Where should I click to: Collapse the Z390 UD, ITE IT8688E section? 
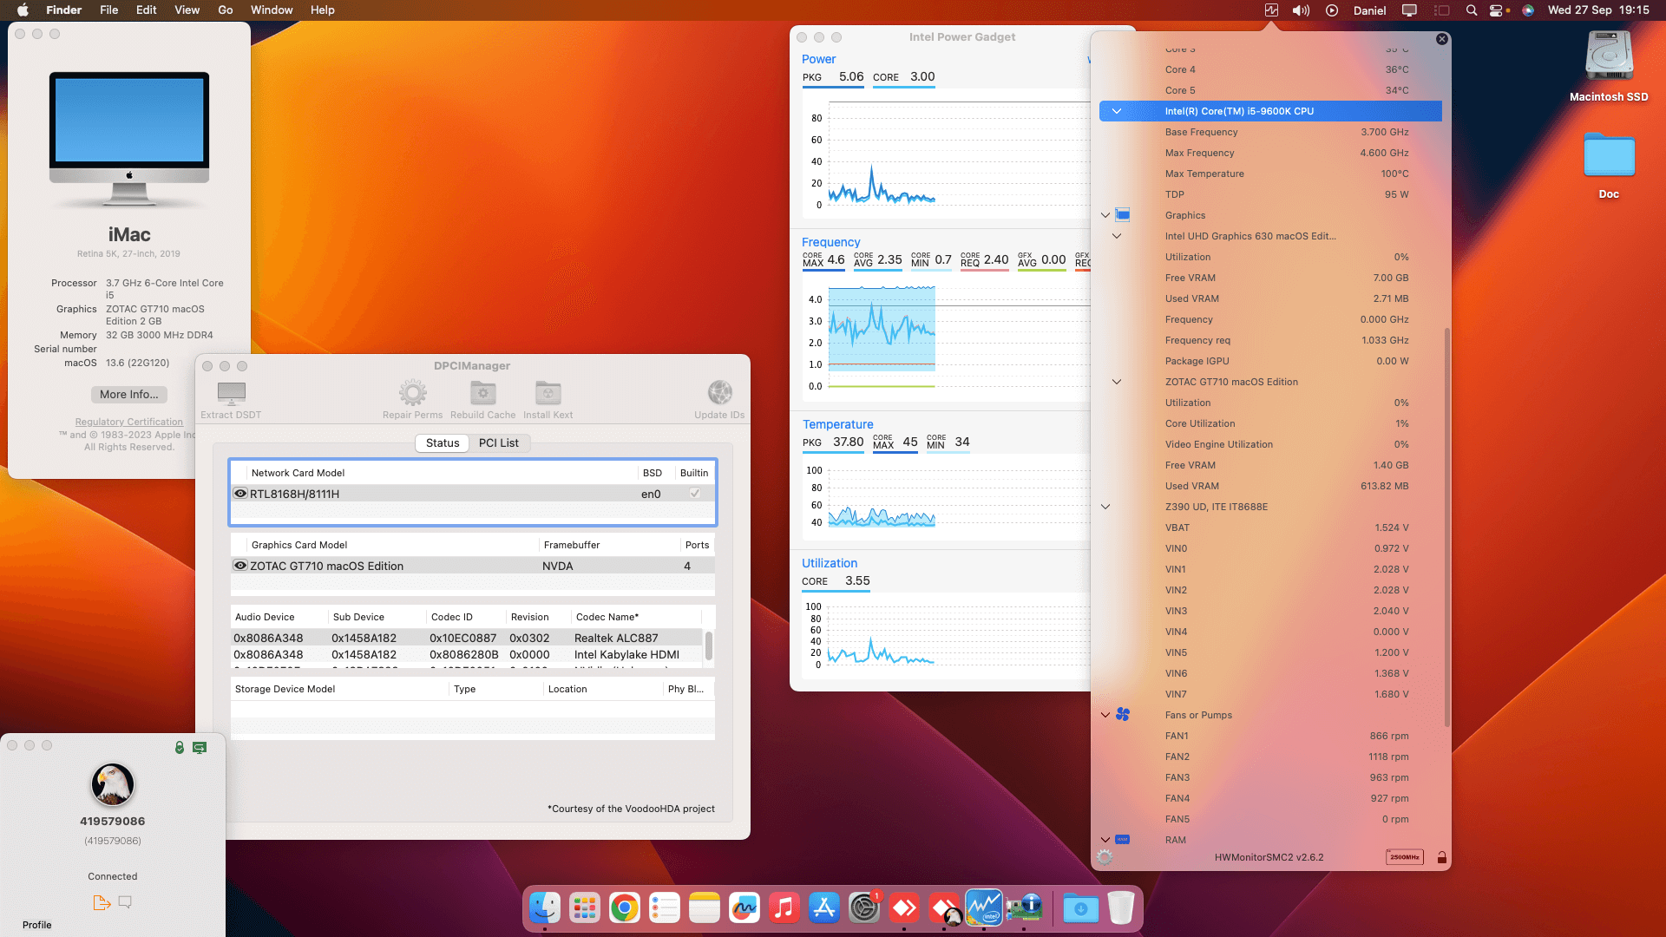[x=1105, y=507]
